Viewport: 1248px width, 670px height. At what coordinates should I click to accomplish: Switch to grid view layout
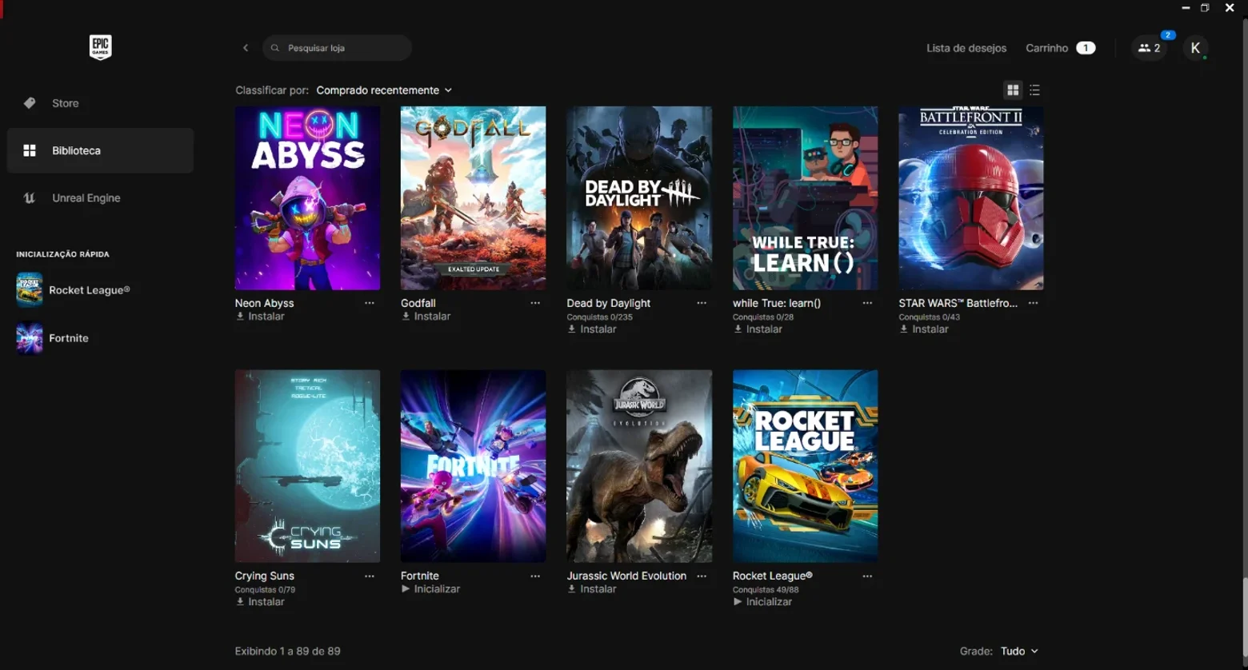[x=1013, y=90]
